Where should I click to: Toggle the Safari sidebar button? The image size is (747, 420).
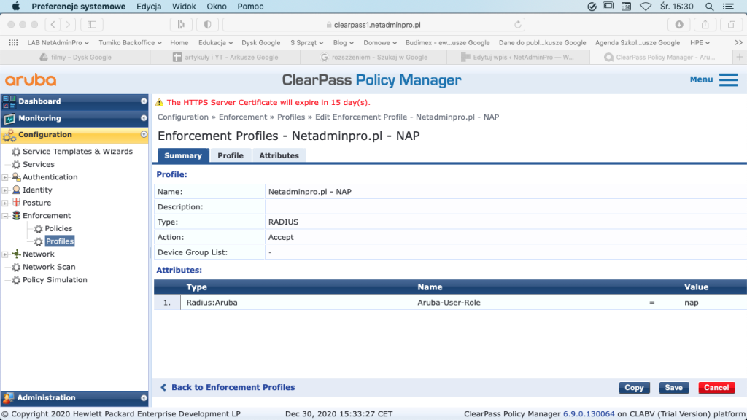coord(92,24)
